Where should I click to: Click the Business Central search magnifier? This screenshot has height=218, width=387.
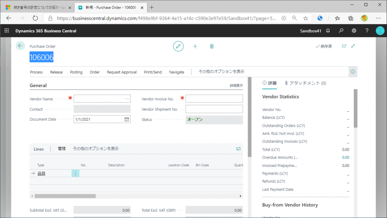[x=341, y=31]
